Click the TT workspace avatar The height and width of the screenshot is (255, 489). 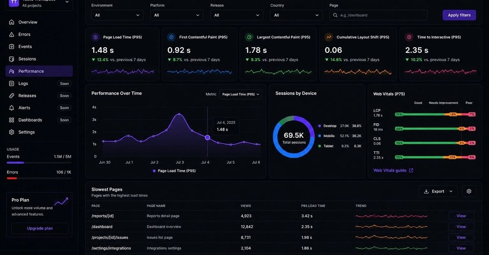click(x=14, y=2)
